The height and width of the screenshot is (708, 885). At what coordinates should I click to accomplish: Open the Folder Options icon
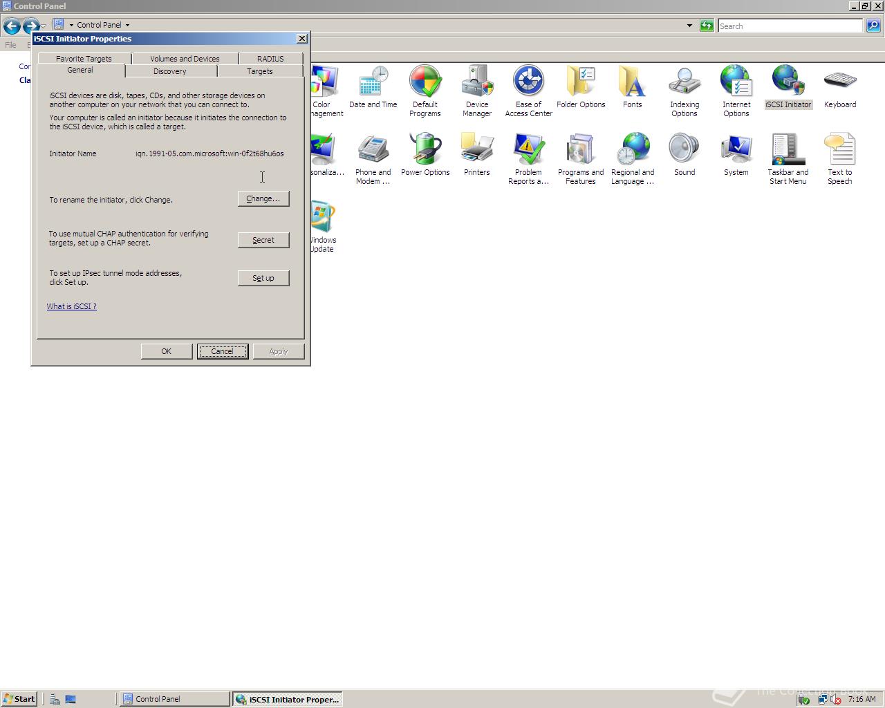pos(581,88)
